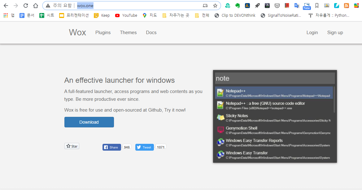This screenshot has width=362, height=190.
Task: Click the stacked colored books extension icon
Action: pyautogui.click(x=356, y=6)
